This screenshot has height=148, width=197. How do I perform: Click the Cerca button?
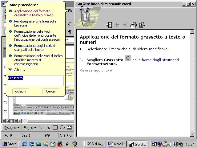tap(50, 91)
